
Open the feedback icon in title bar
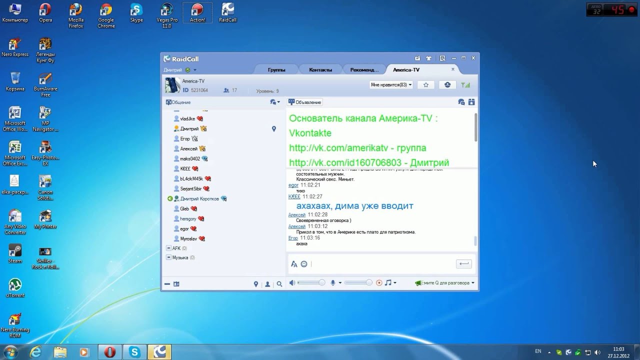click(x=417, y=58)
